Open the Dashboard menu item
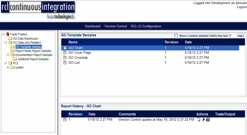The width and height of the screenshot is (247, 135). click(x=93, y=26)
